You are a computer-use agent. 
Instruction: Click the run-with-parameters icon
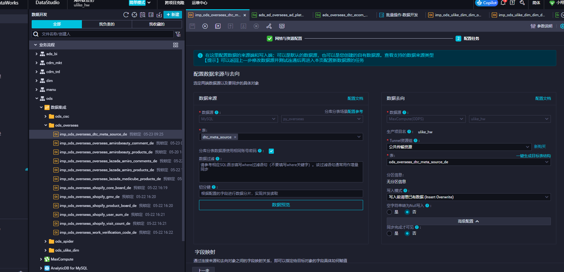218,26
